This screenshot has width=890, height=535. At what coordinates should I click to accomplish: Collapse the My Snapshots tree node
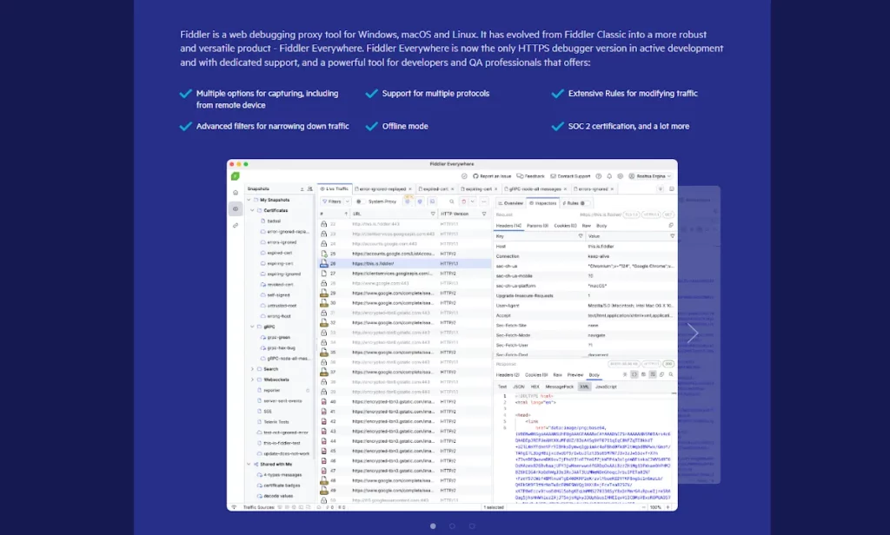249,200
